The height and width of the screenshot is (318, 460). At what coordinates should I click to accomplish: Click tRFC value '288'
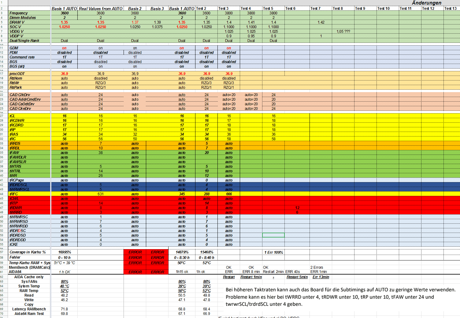pos(207,194)
